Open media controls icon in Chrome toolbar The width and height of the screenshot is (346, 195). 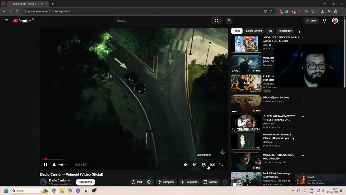(329, 11)
